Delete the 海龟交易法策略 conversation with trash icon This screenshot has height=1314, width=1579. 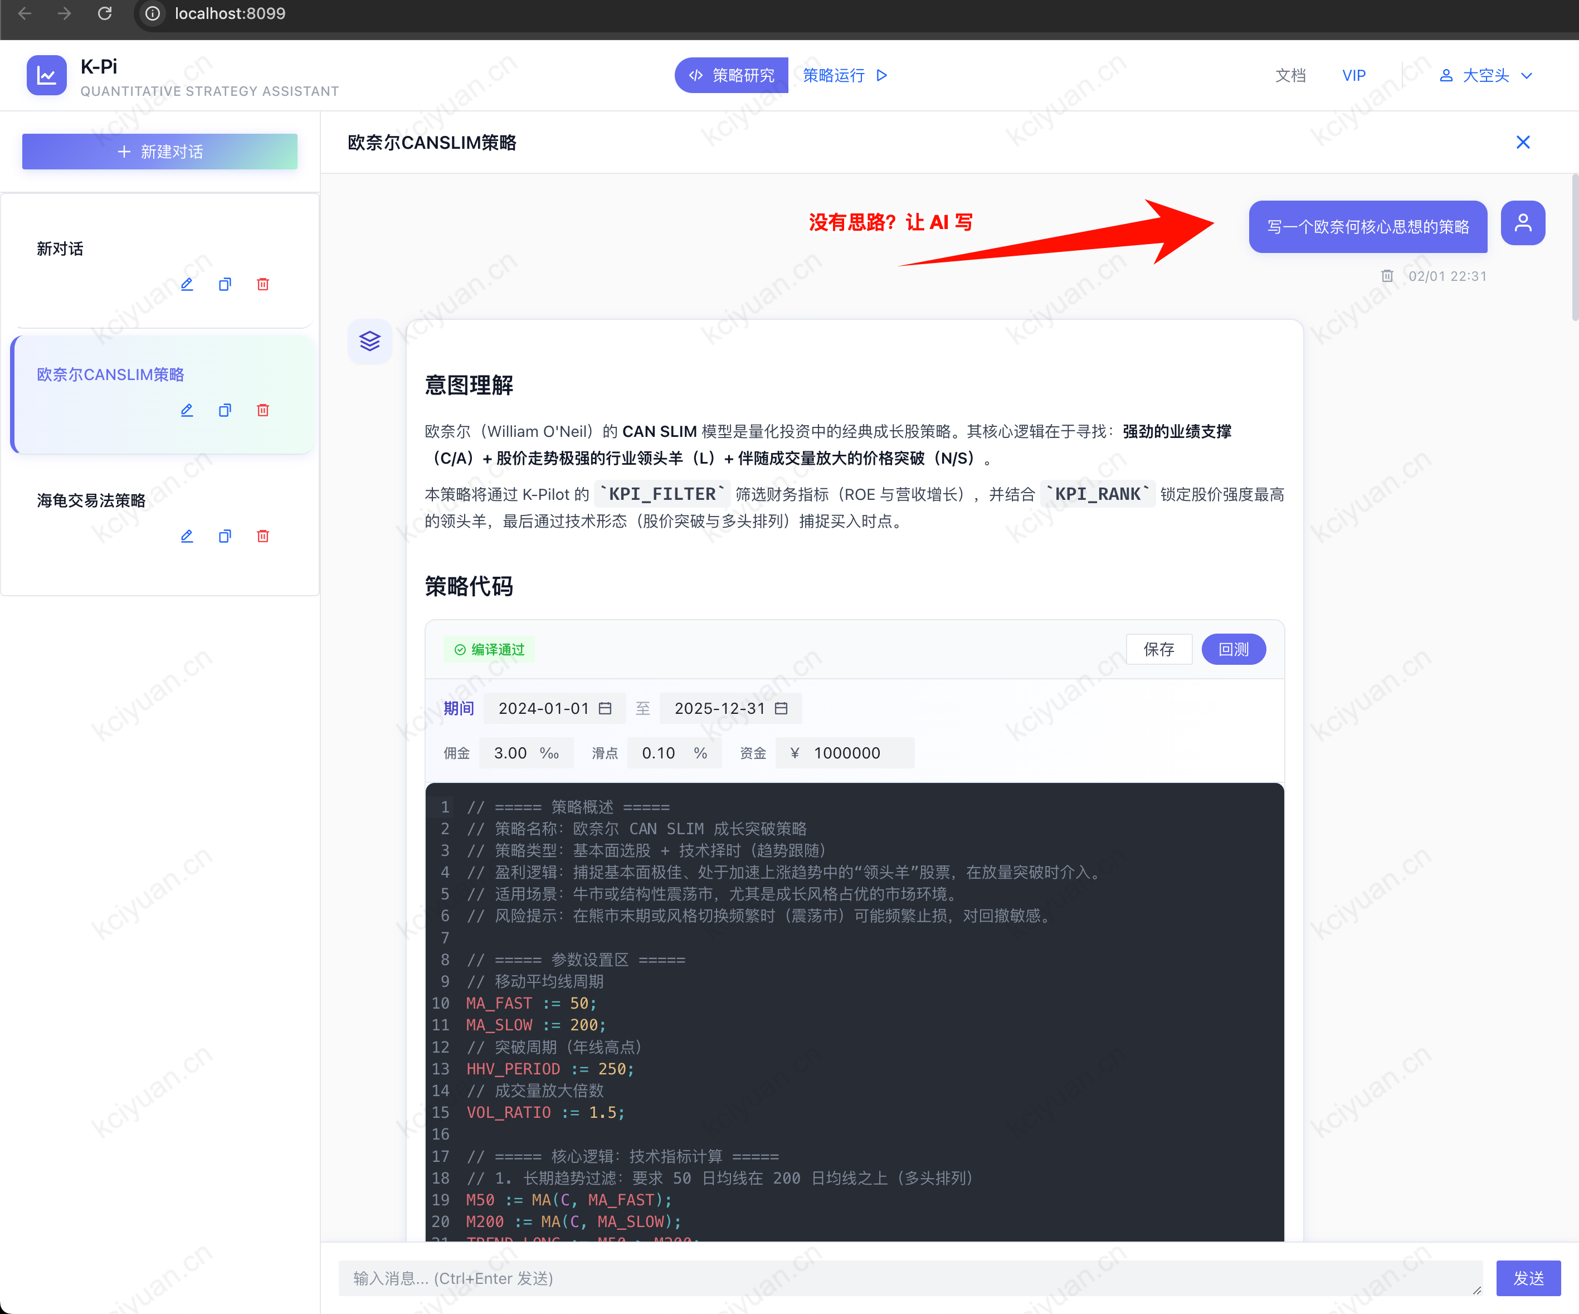262,536
